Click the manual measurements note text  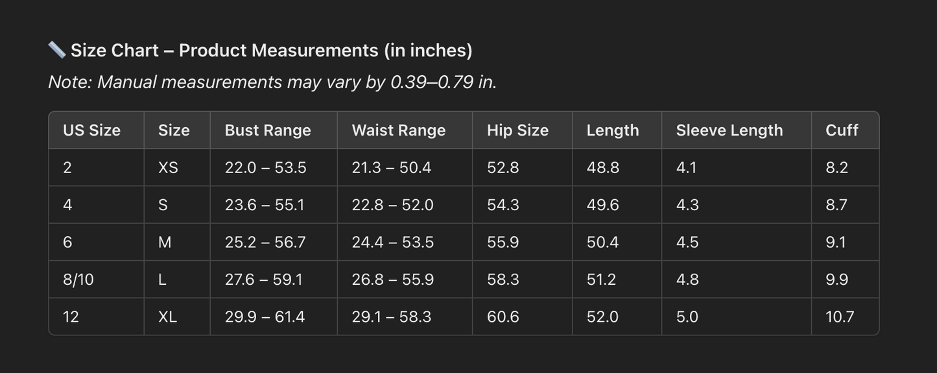click(x=272, y=82)
